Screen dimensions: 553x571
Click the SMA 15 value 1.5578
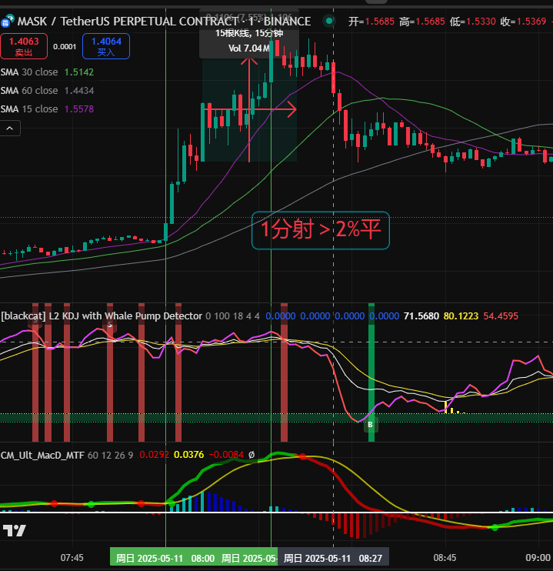[79, 109]
